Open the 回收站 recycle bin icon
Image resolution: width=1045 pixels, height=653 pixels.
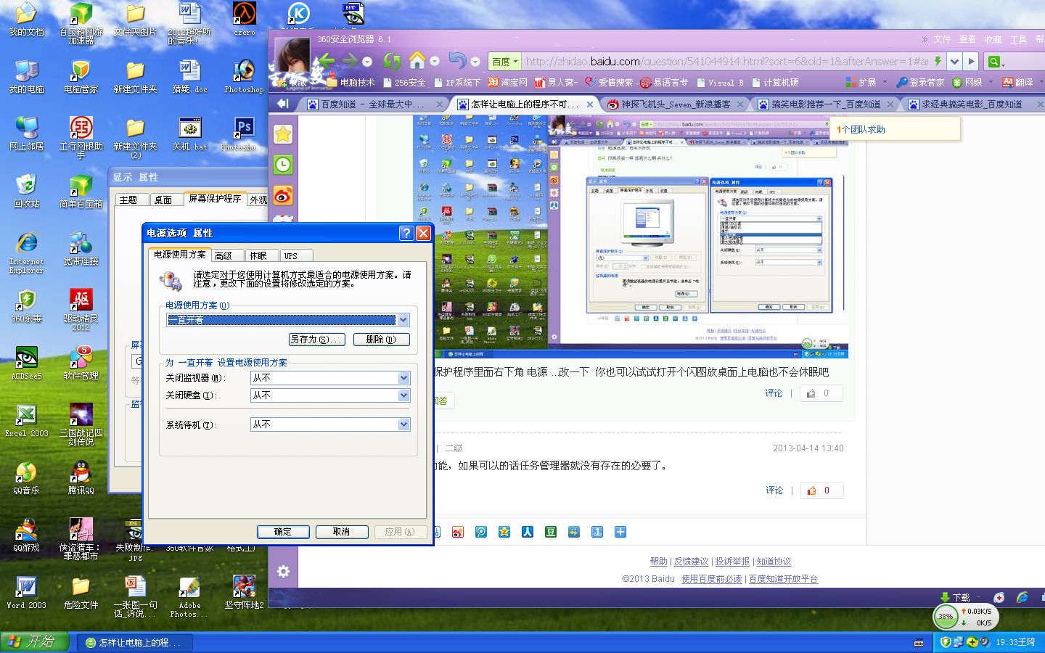click(x=26, y=190)
